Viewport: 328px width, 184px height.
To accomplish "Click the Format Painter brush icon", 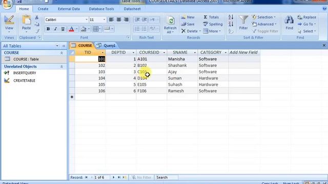I will [37, 31].
